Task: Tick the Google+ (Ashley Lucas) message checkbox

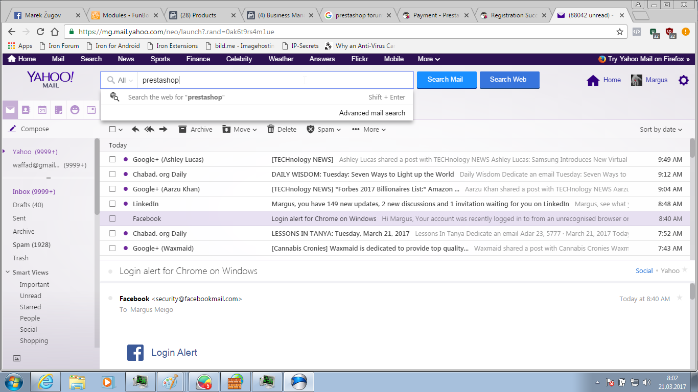Action: [x=112, y=160]
